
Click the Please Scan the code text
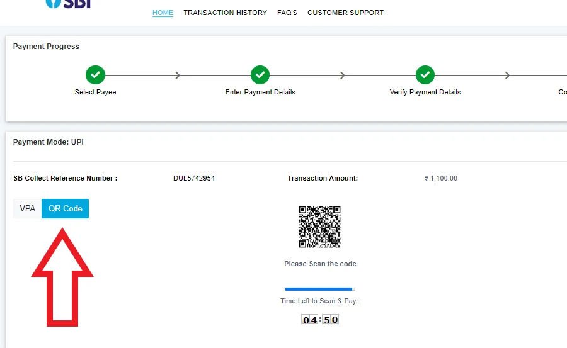(321, 264)
